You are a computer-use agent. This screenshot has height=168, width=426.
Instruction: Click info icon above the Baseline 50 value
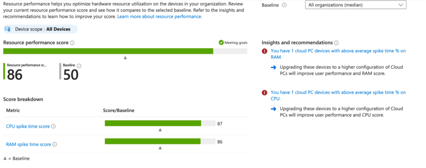(79, 66)
